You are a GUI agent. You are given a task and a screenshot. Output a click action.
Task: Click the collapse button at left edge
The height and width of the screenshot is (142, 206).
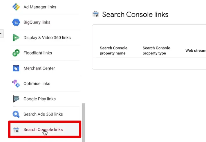pos(1,34)
